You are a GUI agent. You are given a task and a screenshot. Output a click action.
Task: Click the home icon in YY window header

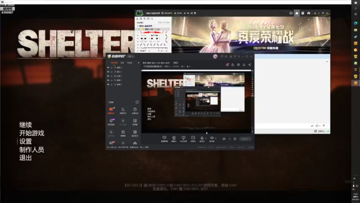[x=297, y=13]
